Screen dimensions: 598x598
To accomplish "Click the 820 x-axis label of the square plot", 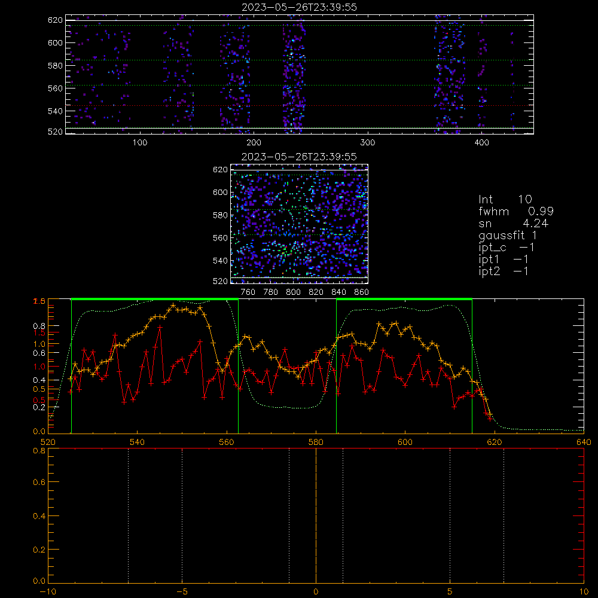I will coord(316,292).
